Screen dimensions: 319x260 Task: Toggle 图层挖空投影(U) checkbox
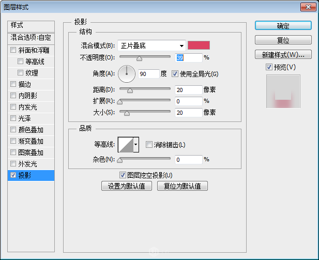coord(123,175)
